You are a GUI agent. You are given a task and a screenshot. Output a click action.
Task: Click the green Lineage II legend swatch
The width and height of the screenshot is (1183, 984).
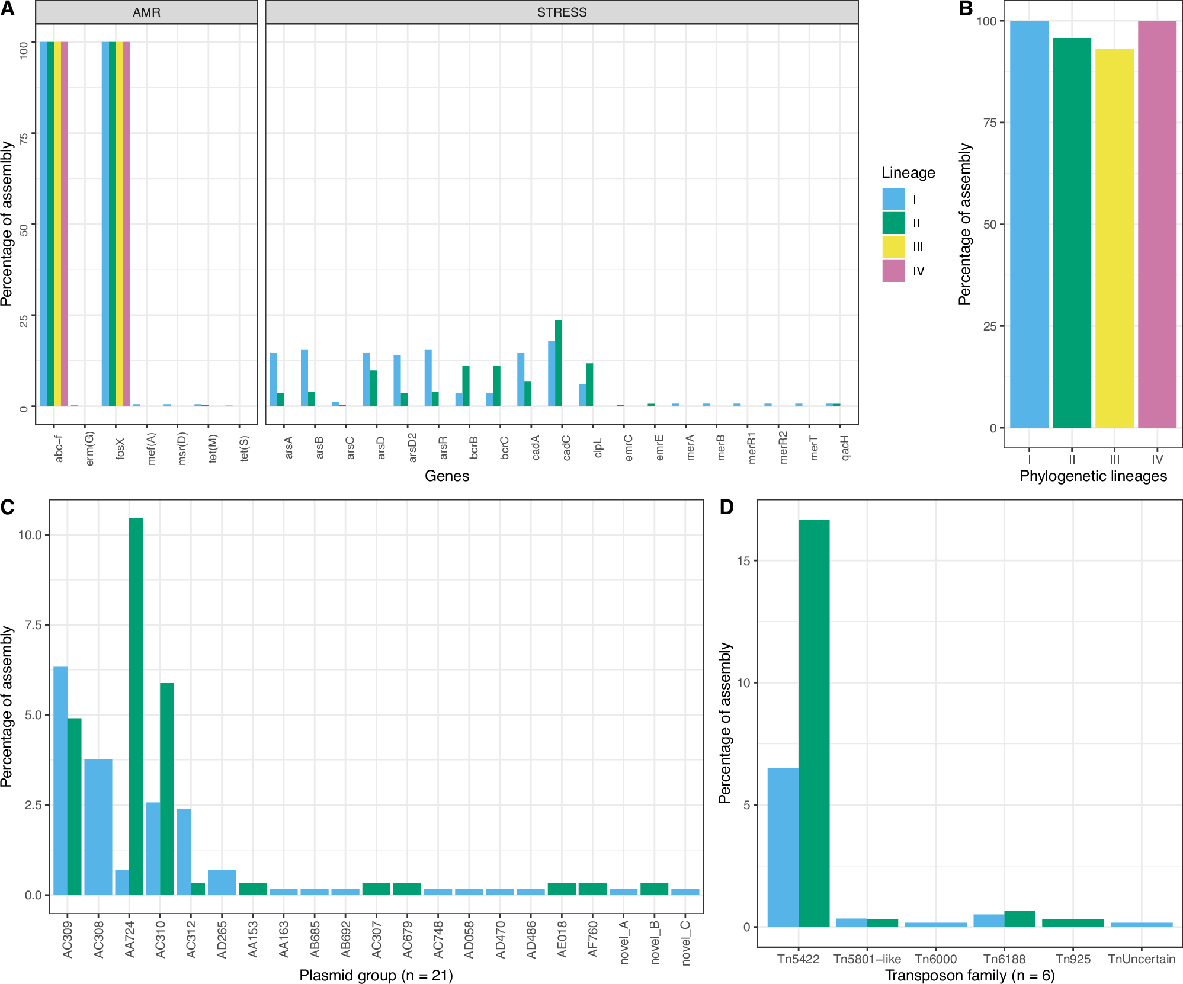tap(893, 223)
